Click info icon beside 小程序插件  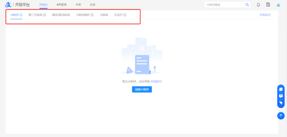(x=92, y=15)
